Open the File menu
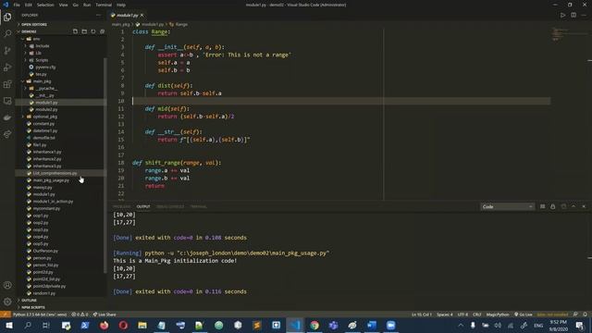This screenshot has width=592, height=333. point(17,5)
